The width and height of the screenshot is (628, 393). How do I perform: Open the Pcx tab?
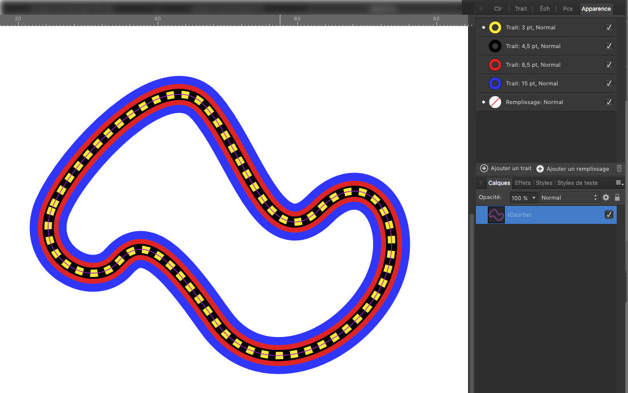(x=568, y=8)
